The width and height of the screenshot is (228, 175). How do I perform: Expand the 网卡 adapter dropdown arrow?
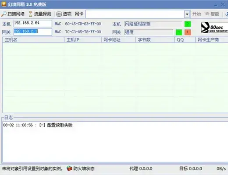pos(187,14)
